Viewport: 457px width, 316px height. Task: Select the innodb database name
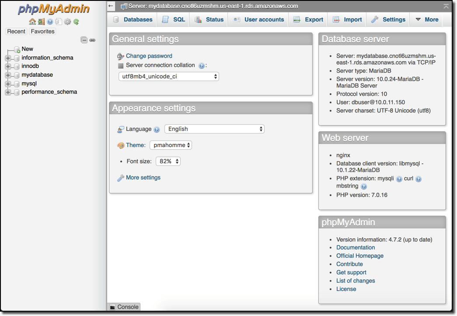30,66
